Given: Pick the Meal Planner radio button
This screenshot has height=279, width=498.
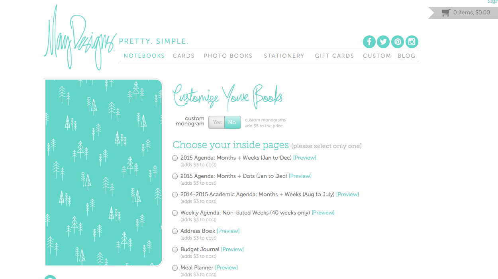Looking at the screenshot, I should pos(175,268).
